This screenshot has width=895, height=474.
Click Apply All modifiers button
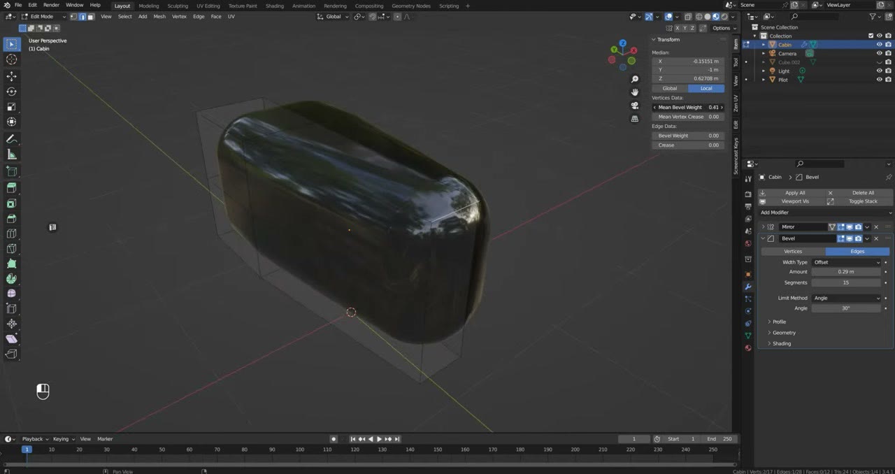tap(791, 193)
